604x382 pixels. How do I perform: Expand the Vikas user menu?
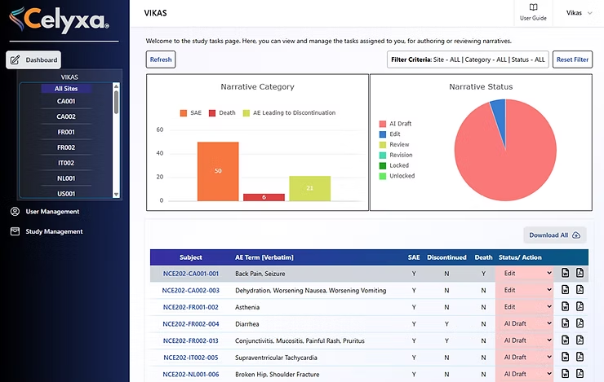(579, 13)
